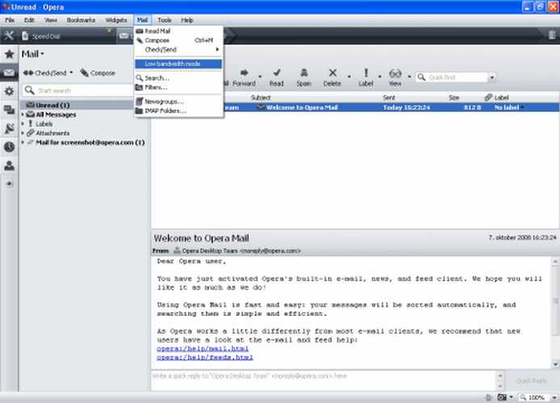The image size is (560, 403).
Task: Open the Widgets panel gear icon
Action: 10,91
